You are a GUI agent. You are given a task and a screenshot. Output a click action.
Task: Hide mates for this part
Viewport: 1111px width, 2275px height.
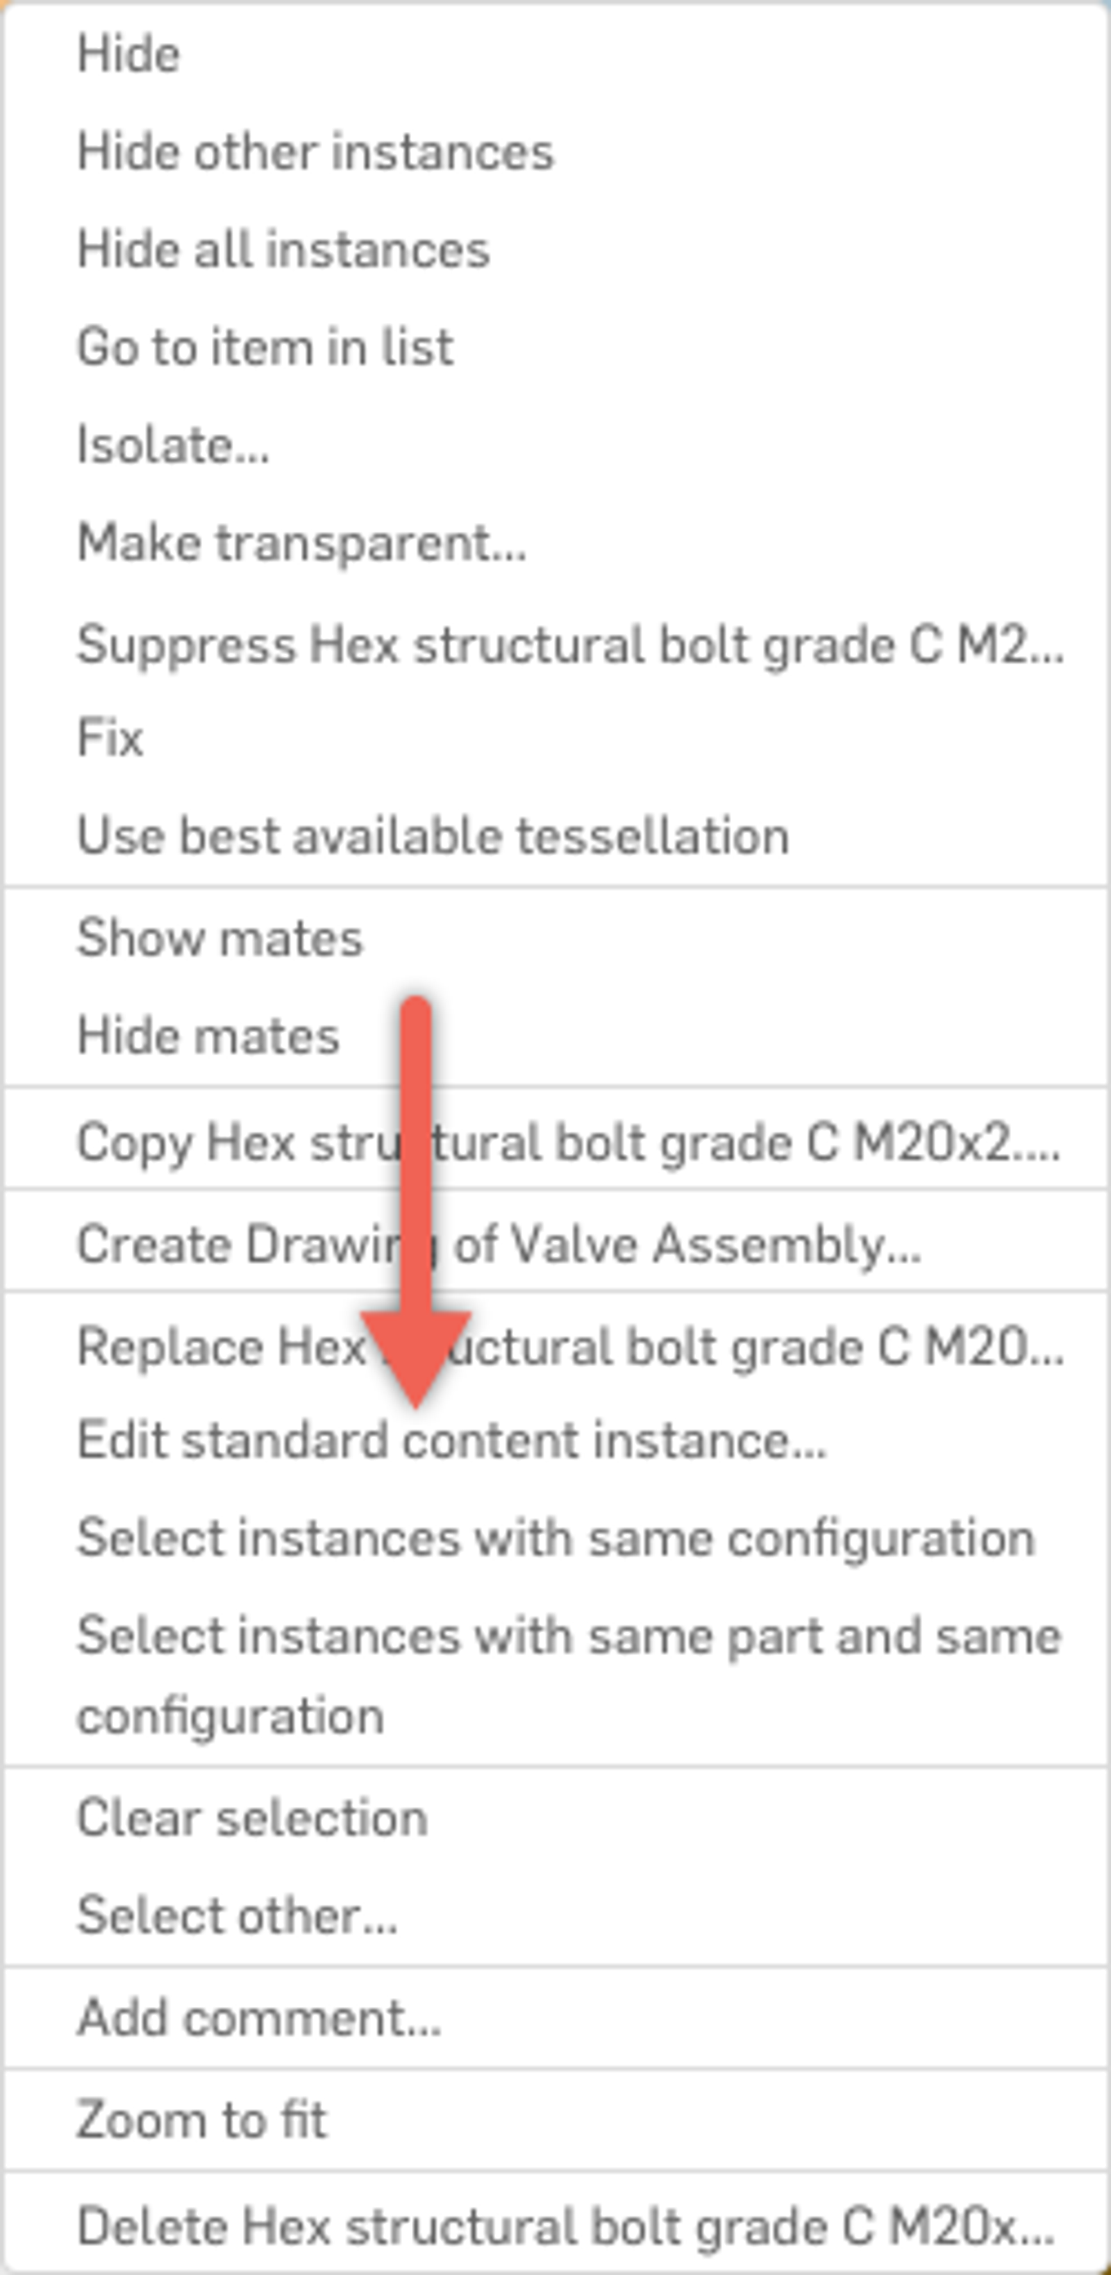coord(208,1035)
